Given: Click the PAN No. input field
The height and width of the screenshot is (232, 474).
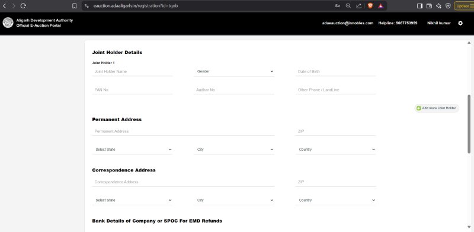Looking at the screenshot, I should 132,90.
